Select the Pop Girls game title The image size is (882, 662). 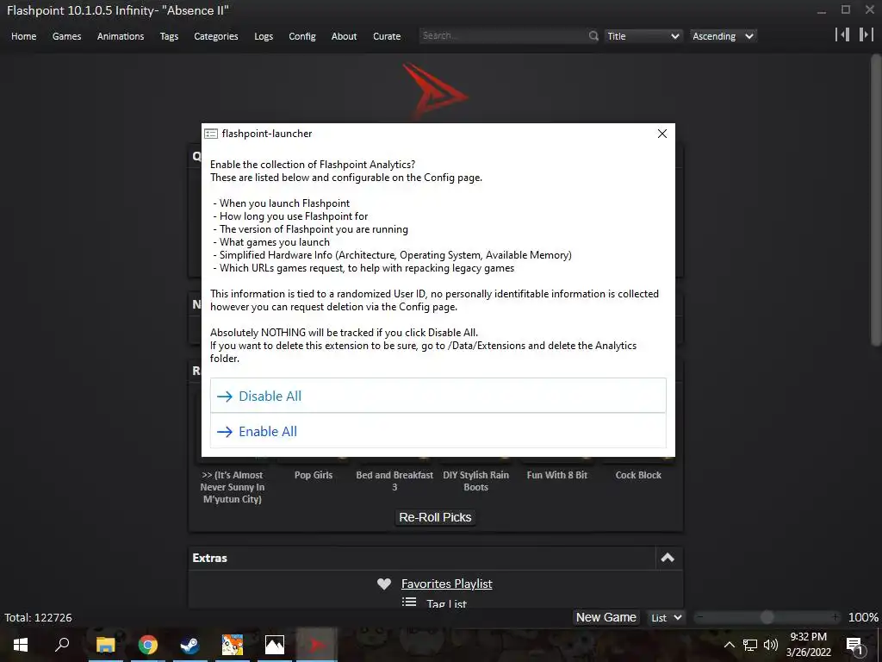pyautogui.click(x=314, y=475)
